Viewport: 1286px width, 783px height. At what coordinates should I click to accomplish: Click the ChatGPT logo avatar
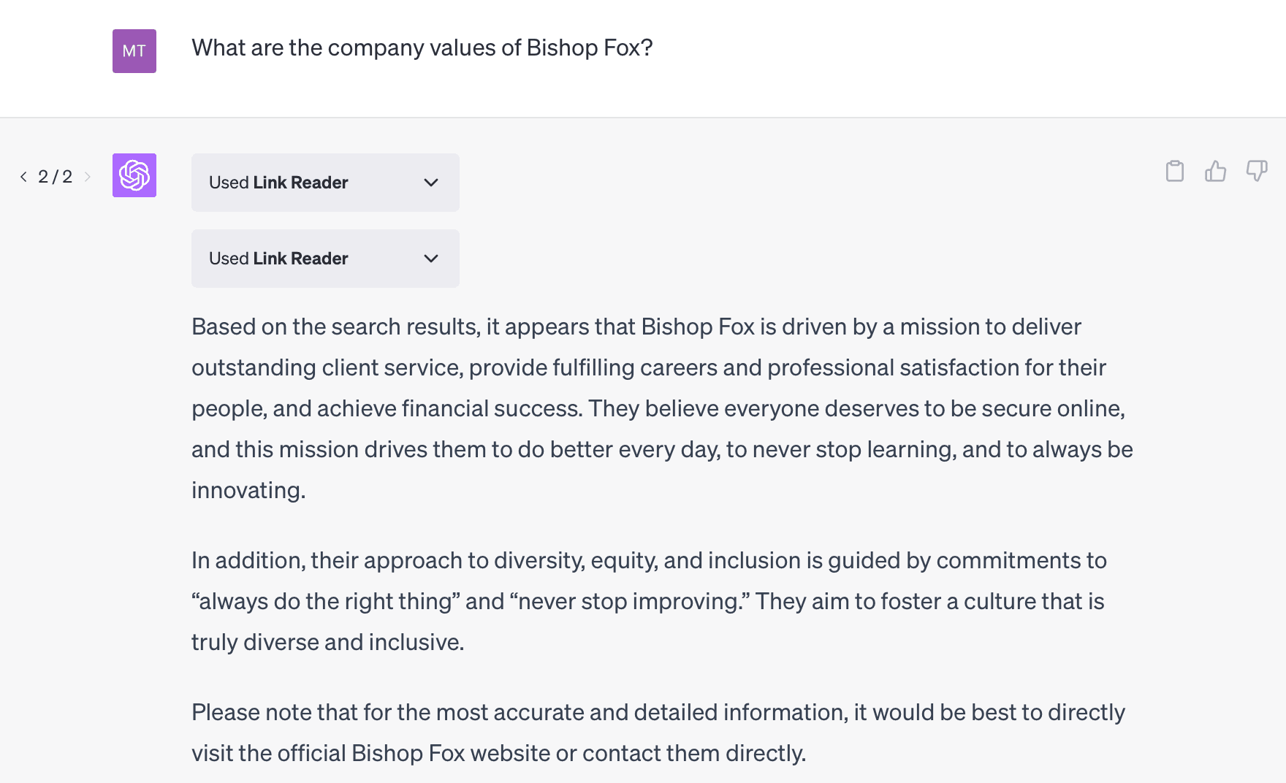pyautogui.click(x=134, y=175)
